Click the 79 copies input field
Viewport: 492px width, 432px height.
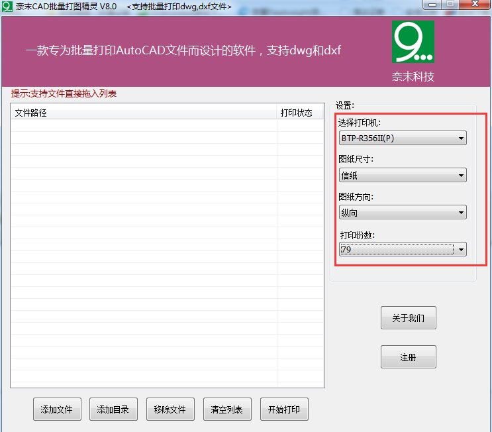(x=397, y=250)
